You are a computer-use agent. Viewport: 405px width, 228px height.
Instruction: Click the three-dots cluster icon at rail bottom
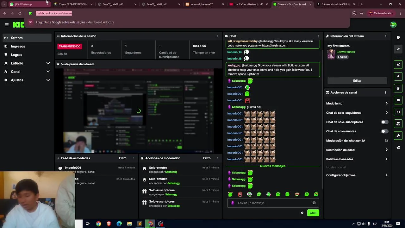[398, 148]
